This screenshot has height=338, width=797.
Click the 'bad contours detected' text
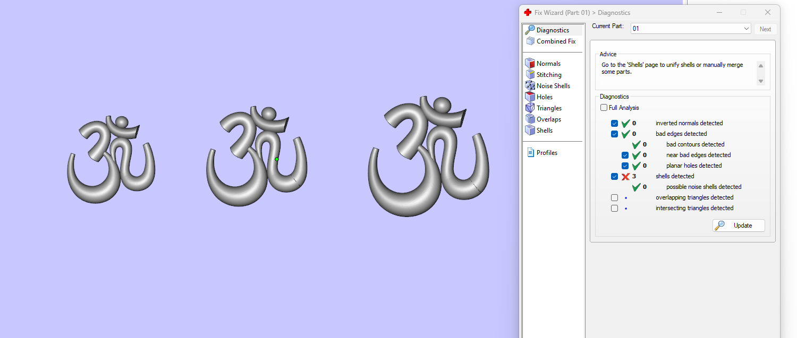coord(695,144)
